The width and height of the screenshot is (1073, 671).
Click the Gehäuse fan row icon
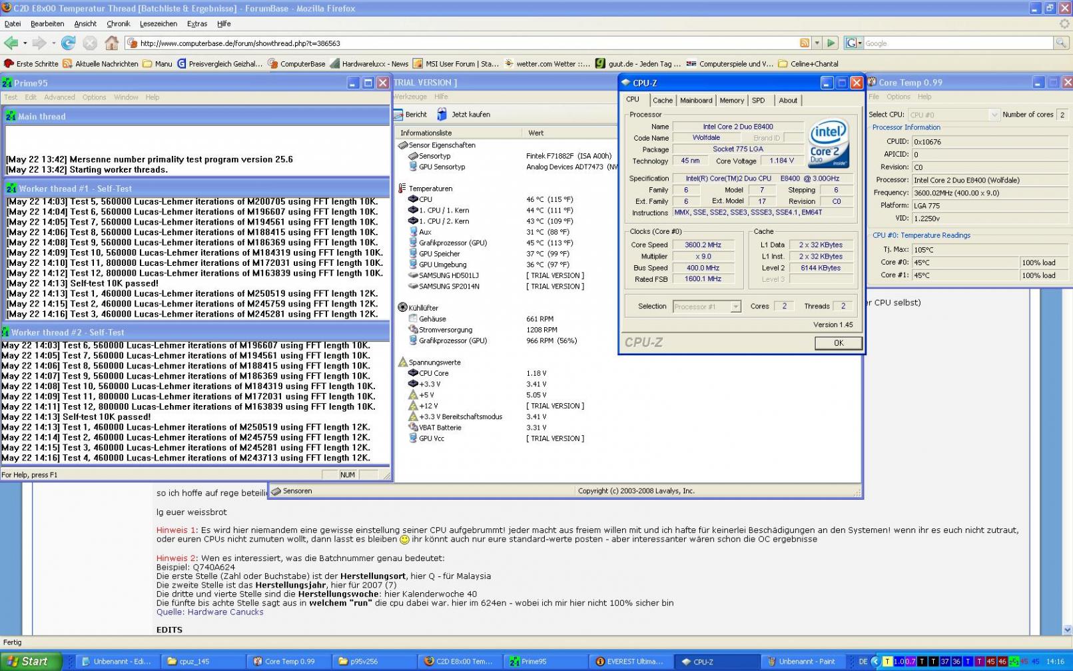[413, 319]
